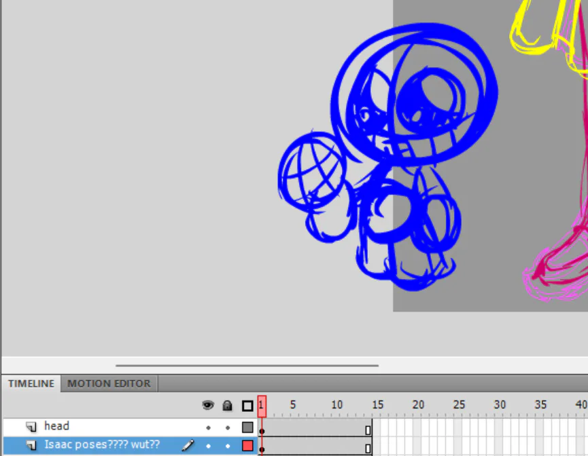Click frame 20 on the timeline ruler
The image size is (588, 456).
pyautogui.click(x=418, y=404)
